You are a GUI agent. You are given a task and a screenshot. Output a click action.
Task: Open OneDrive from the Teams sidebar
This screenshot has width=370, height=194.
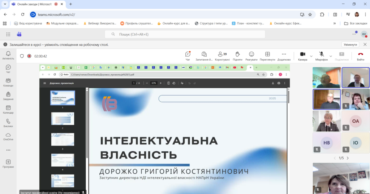(8, 136)
